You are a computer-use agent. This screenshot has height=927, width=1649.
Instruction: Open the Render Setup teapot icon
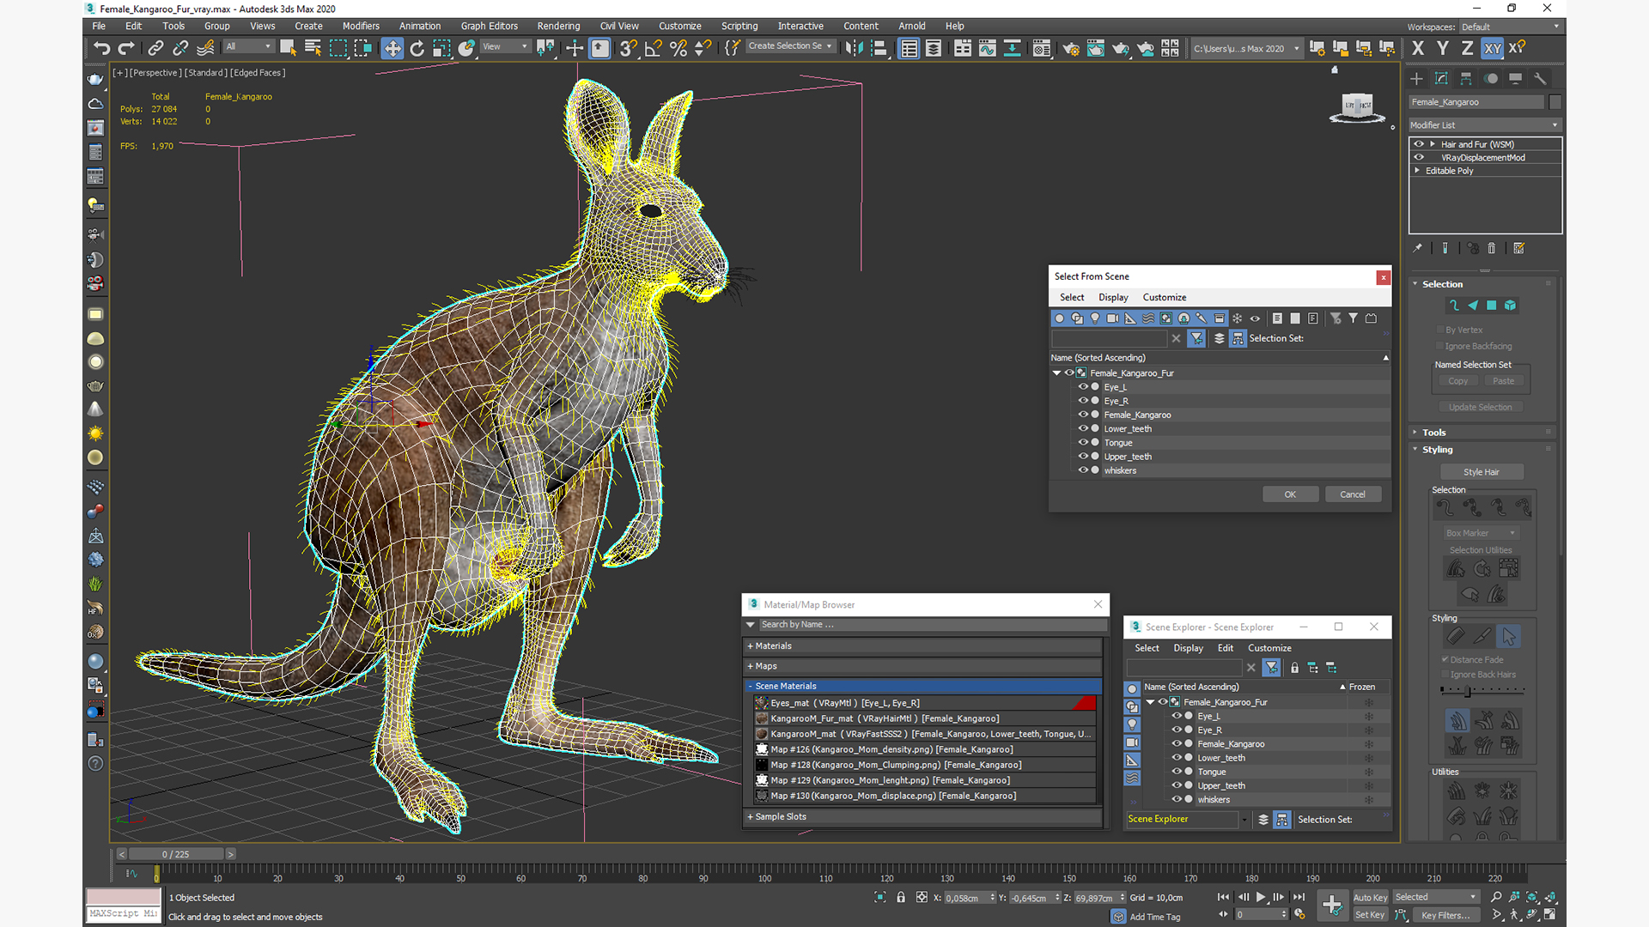pyautogui.click(x=1070, y=49)
